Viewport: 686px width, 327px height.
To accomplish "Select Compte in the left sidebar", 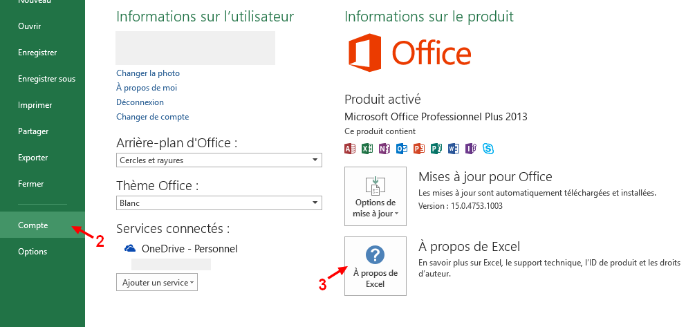I will coord(33,225).
